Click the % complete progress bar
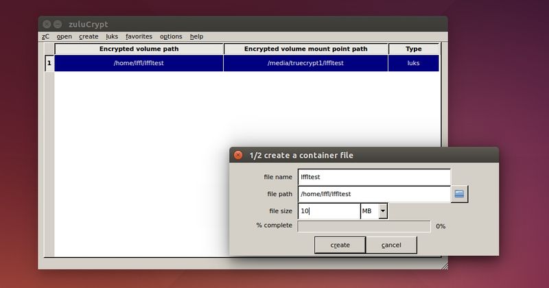This screenshot has height=288, width=549. click(x=364, y=226)
